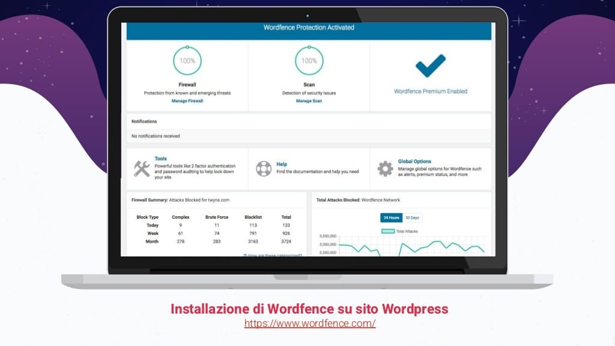
Task: Select the 'Wordfence Premium Enabled' text
Action: (x=431, y=91)
